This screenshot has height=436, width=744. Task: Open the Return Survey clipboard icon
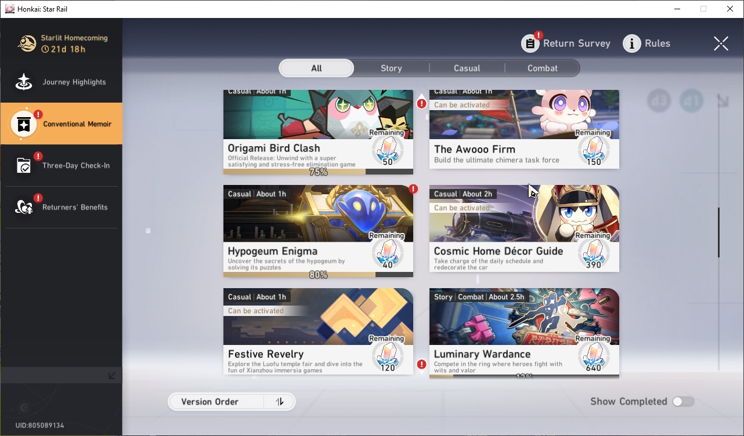point(530,43)
